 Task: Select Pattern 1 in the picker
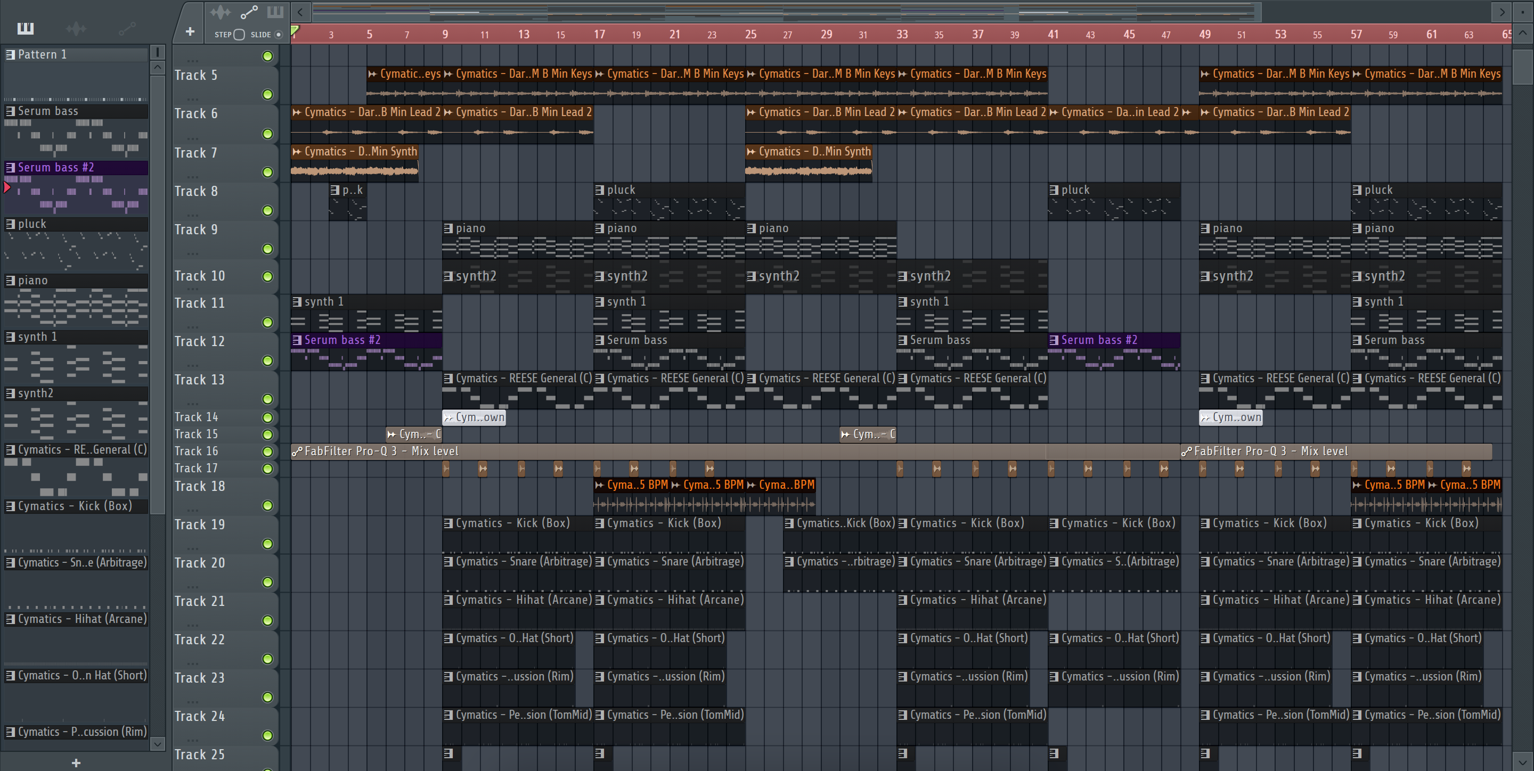76,54
